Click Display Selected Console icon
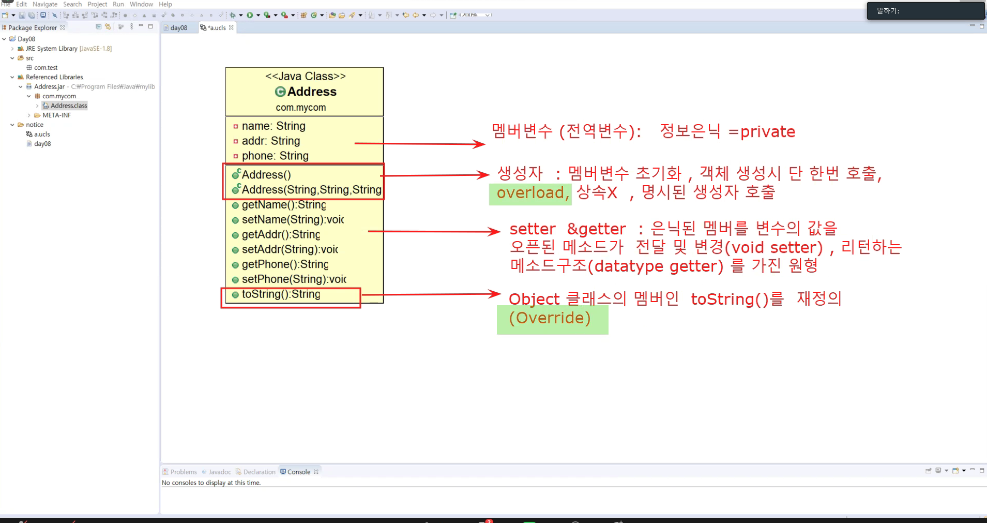The height and width of the screenshot is (523, 987). [x=938, y=470]
